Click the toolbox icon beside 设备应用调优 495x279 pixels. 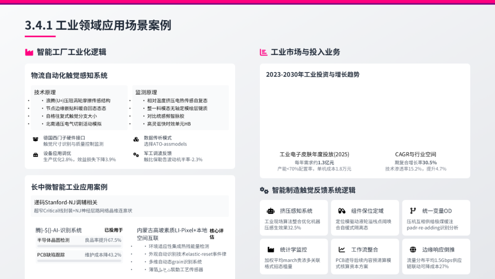(x=36, y=155)
